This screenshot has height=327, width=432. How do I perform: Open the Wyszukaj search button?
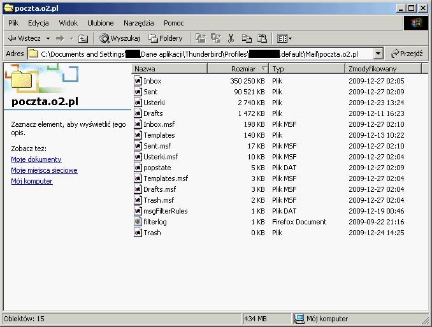(120, 38)
